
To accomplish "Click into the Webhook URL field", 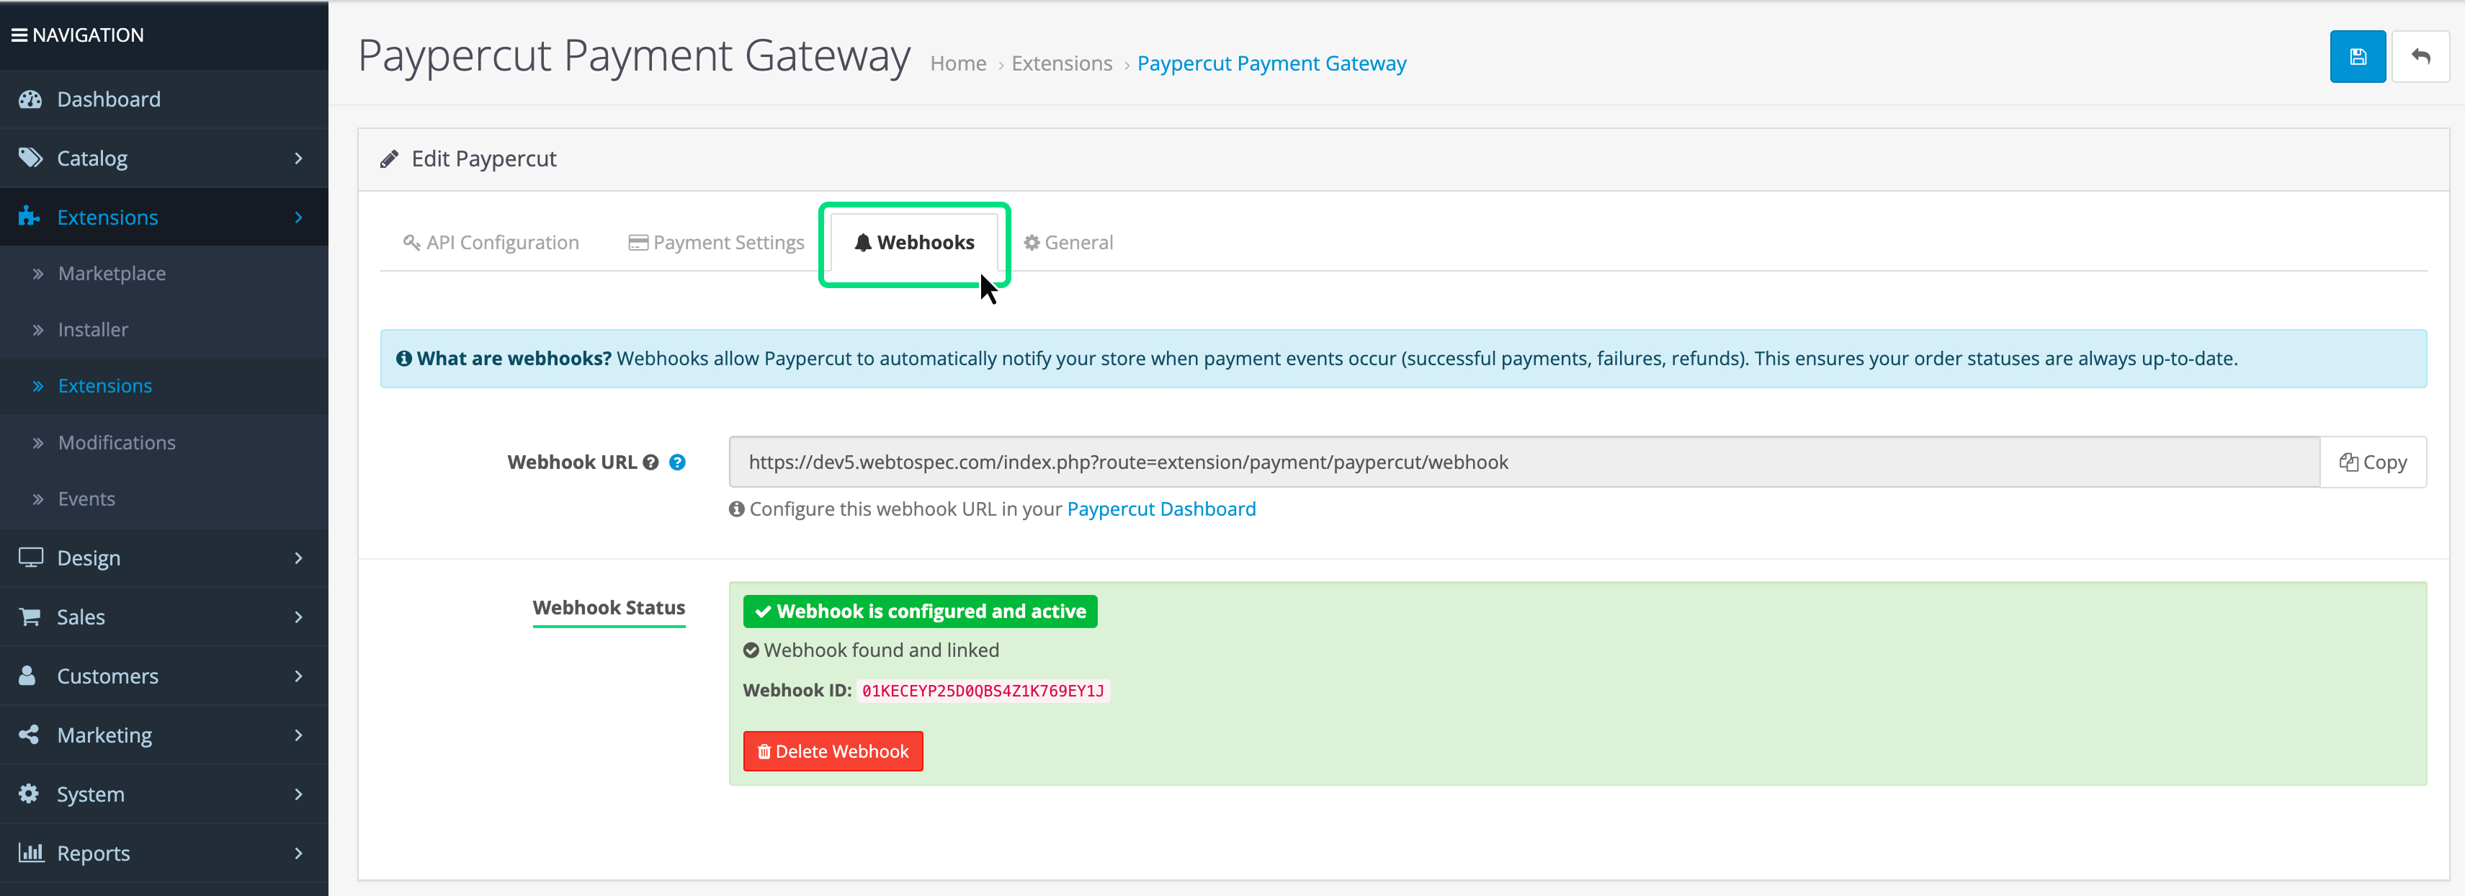I will [1524, 462].
